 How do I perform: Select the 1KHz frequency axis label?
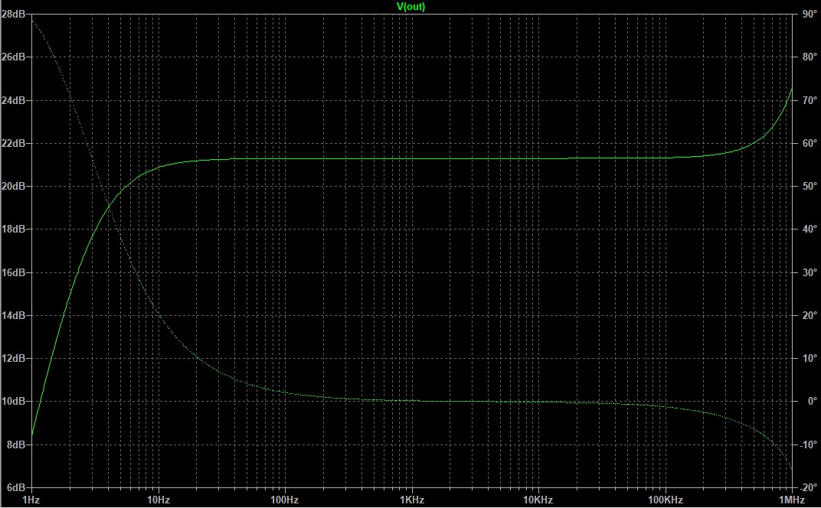coord(412,500)
